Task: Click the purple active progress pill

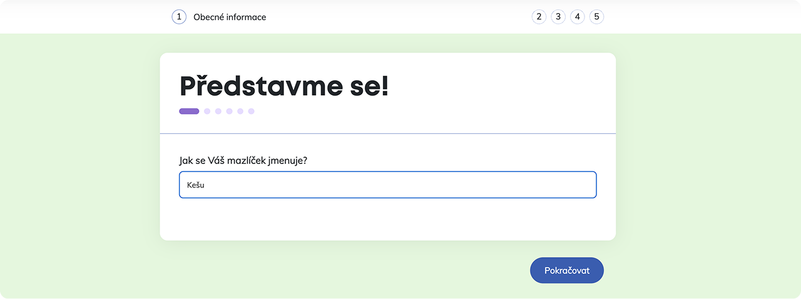Action: click(189, 111)
